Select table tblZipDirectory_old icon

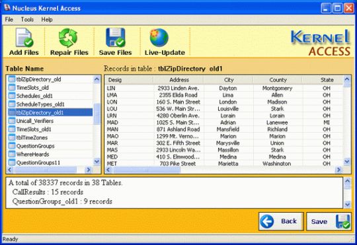click(x=12, y=79)
